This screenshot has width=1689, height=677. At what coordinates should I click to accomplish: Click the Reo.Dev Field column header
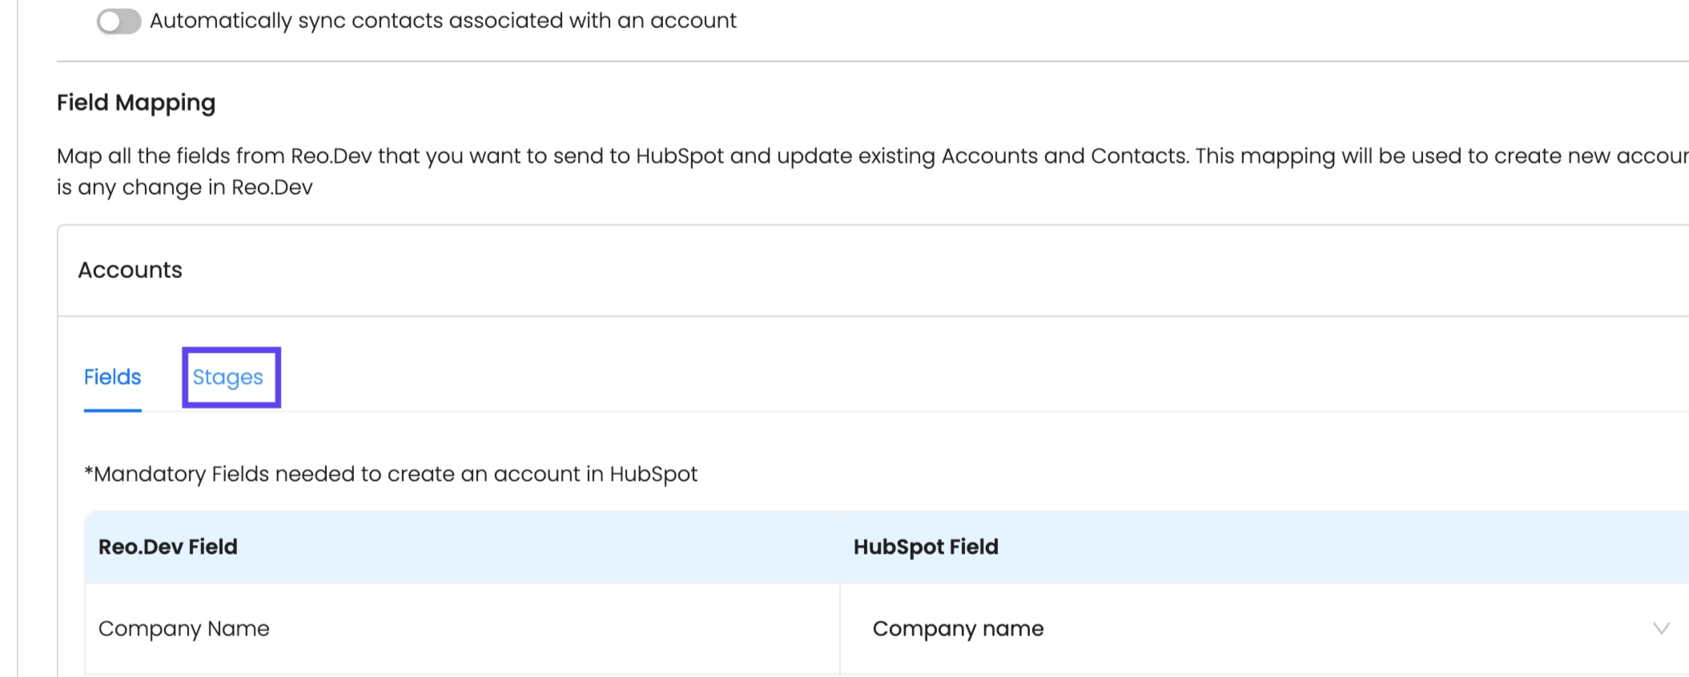[x=167, y=547]
